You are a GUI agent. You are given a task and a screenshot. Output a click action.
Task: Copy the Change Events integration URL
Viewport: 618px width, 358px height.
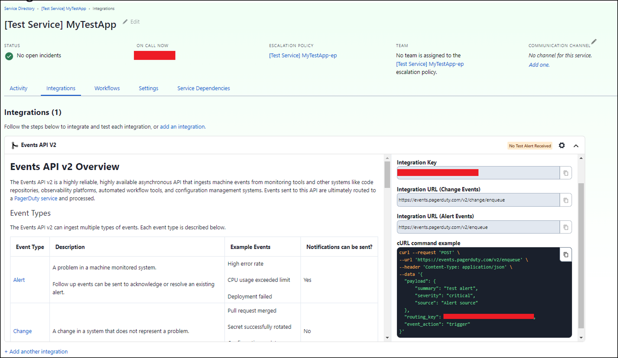tap(566, 200)
